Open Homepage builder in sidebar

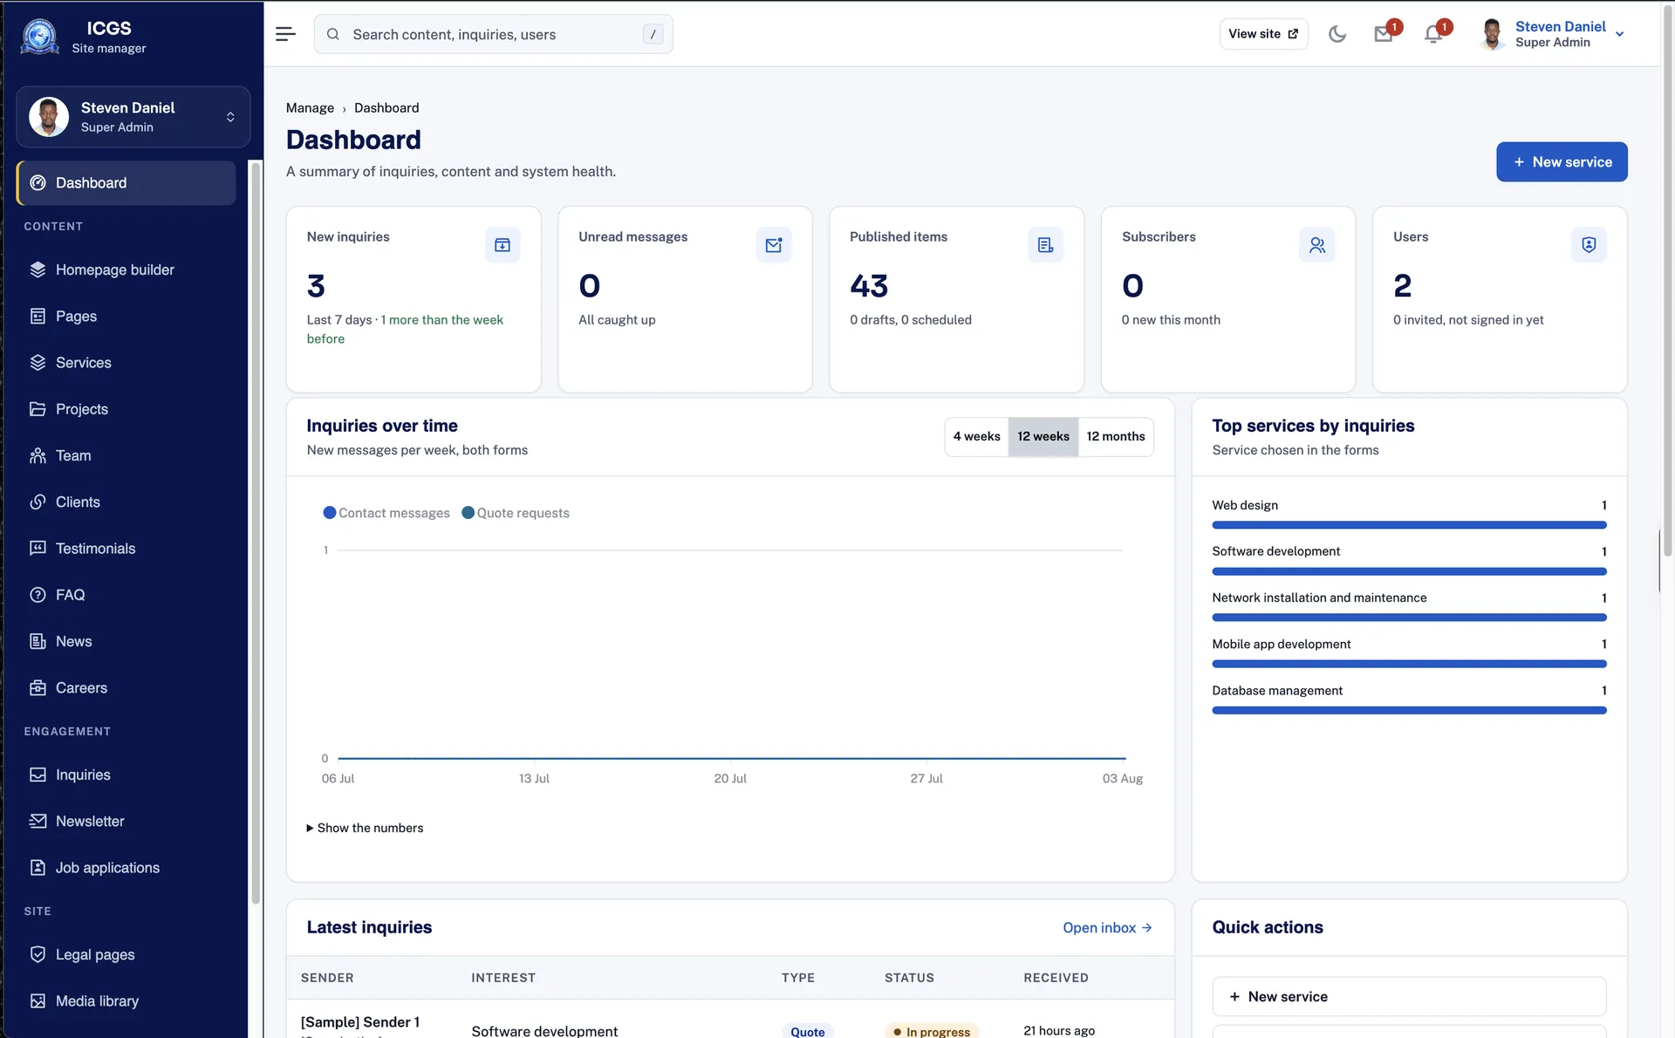coord(126,270)
